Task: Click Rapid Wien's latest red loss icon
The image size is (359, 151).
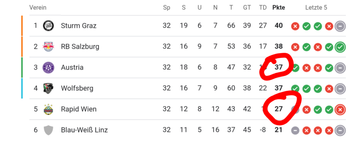Action: (x=340, y=109)
